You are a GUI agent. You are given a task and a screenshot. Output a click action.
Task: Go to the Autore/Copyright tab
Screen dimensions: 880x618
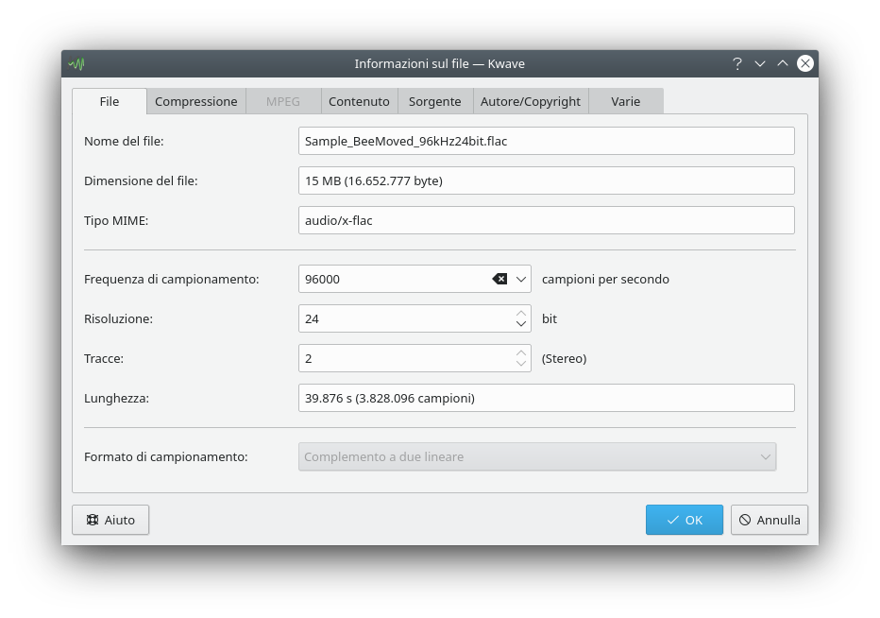click(531, 101)
